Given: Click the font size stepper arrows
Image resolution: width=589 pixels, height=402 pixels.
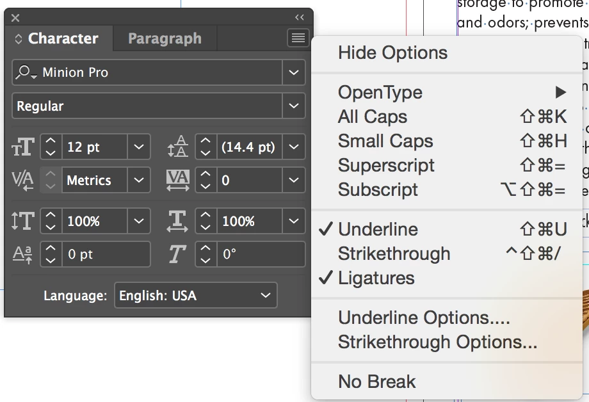Looking at the screenshot, I should point(51,147).
